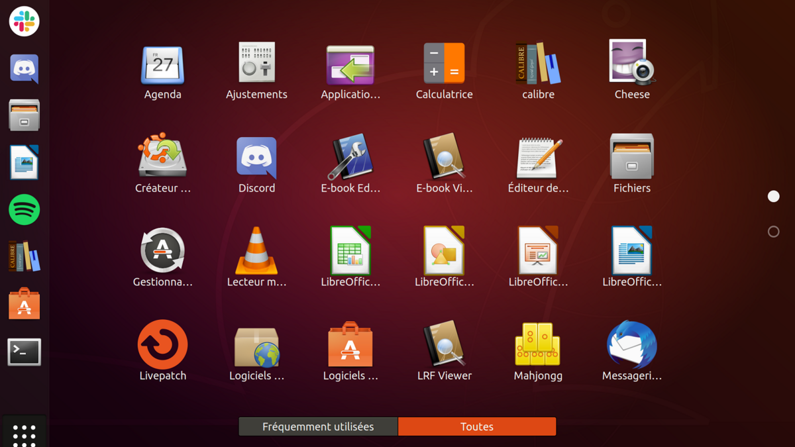Open calibre from the app grid

click(x=538, y=64)
